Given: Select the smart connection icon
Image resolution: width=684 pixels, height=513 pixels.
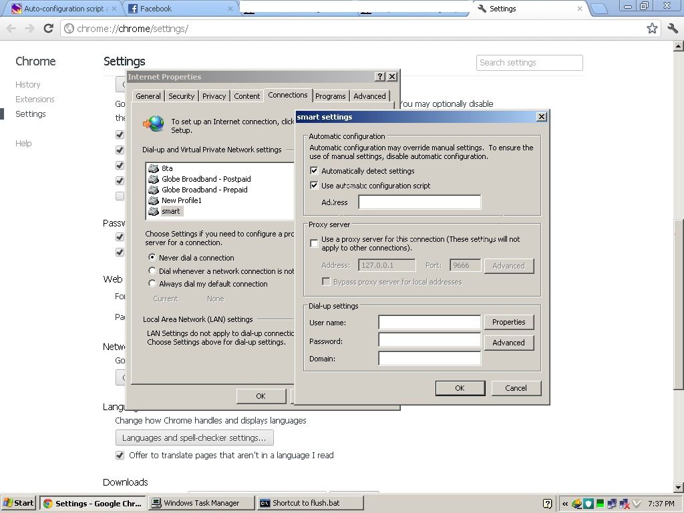Looking at the screenshot, I should pos(153,211).
